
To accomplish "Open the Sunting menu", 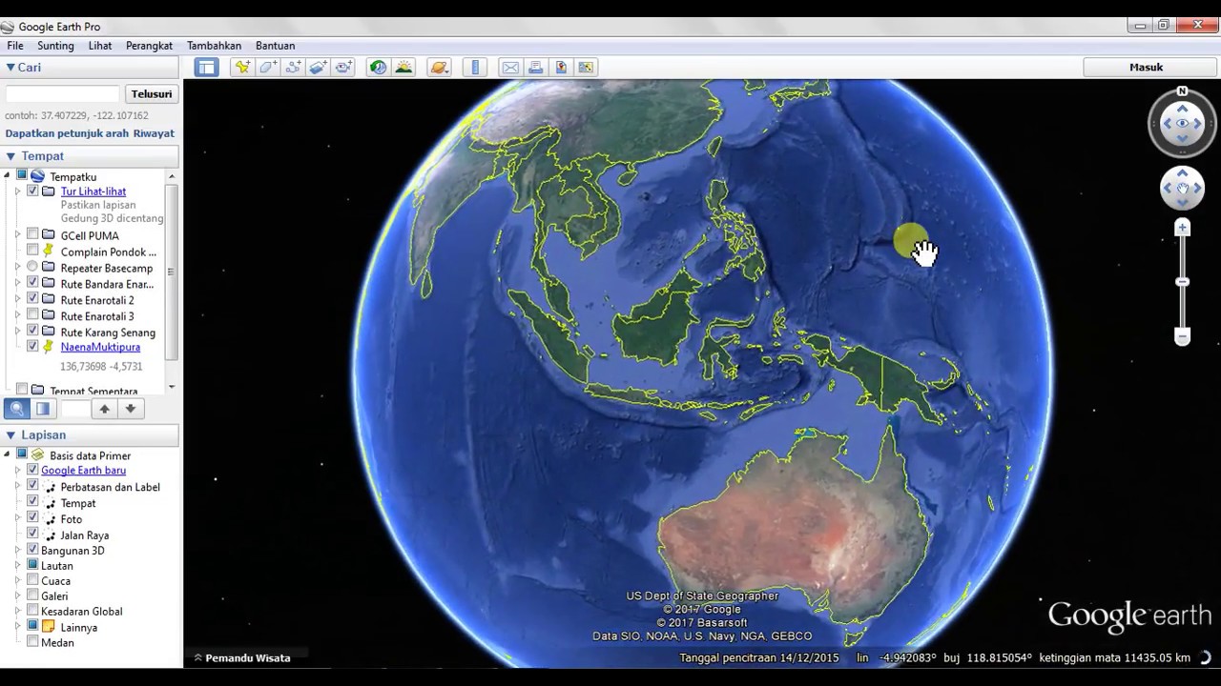I will (55, 46).
